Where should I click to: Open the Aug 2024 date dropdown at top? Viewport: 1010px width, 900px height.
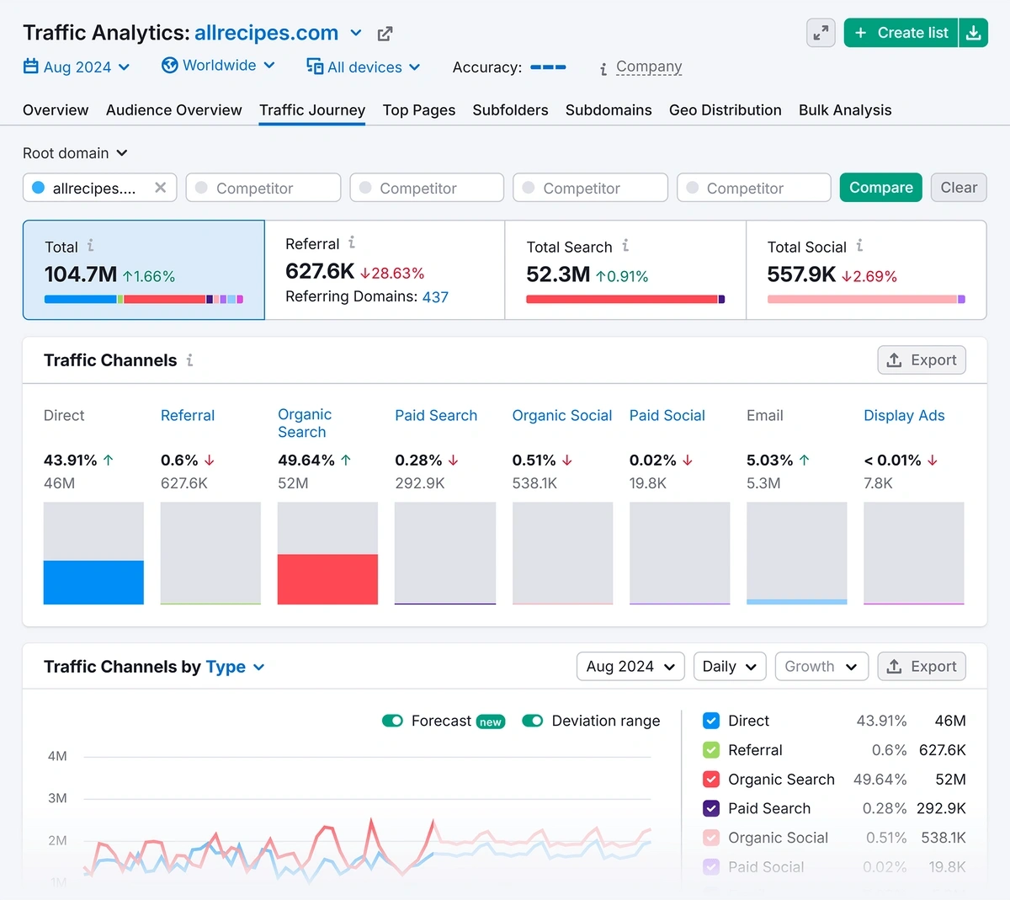coord(77,67)
